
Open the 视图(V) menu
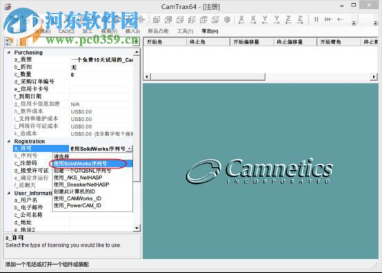point(109,31)
